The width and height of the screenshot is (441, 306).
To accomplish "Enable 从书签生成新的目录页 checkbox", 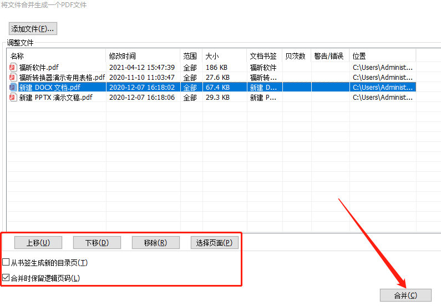I will [6, 262].
